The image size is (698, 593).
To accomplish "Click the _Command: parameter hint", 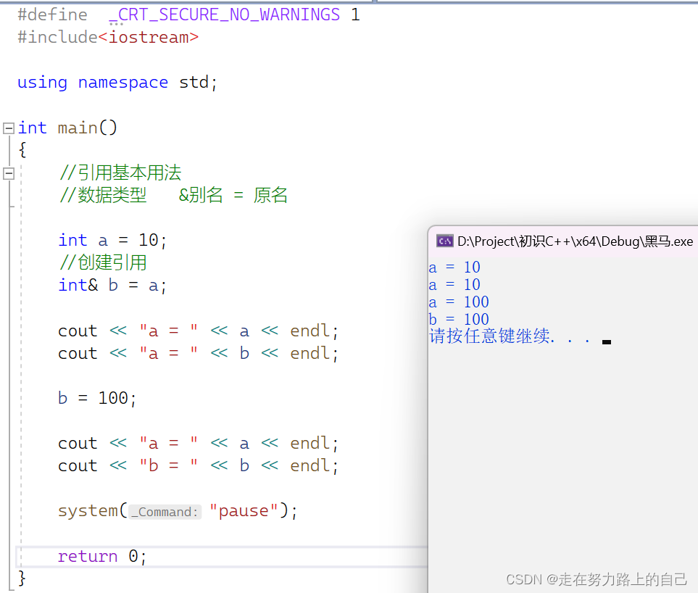I will tap(165, 512).
